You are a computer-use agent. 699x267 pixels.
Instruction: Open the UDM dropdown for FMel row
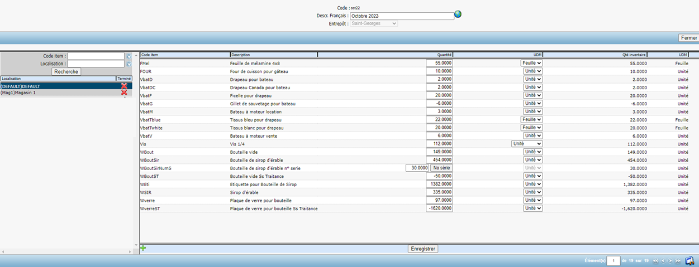(x=532, y=64)
